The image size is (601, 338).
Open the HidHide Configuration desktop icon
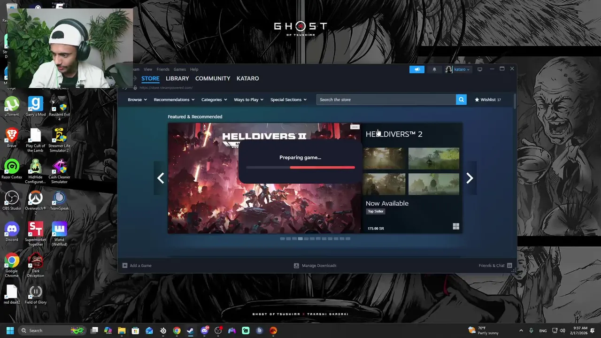coord(35,172)
